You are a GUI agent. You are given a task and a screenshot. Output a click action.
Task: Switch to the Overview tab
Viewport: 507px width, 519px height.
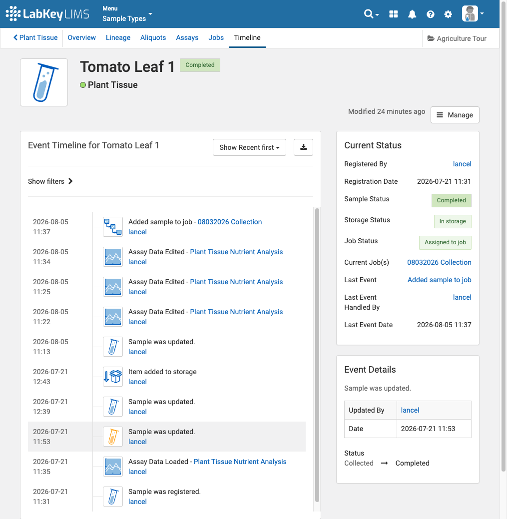(x=82, y=38)
